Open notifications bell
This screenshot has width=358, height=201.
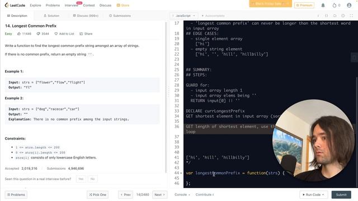click(323, 5)
